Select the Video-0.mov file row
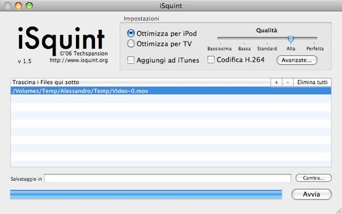Image resolution: width=342 pixels, height=214 pixels. (x=171, y=91)
